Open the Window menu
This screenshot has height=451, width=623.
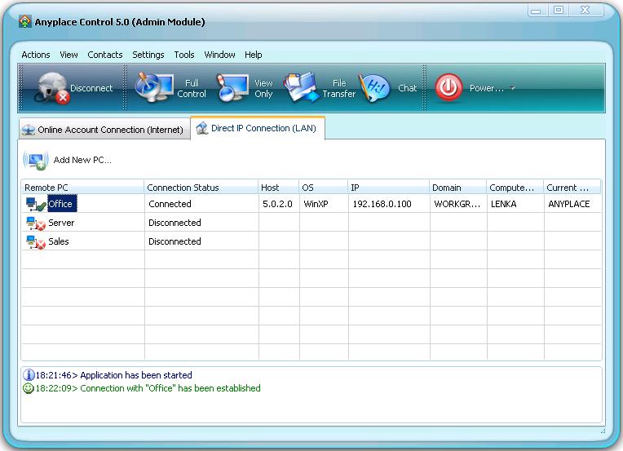coord(219,55)
